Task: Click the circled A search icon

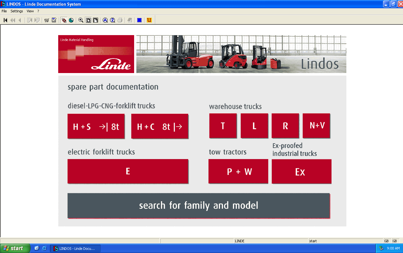Action: pyautogui.click(x=105, y=20)
